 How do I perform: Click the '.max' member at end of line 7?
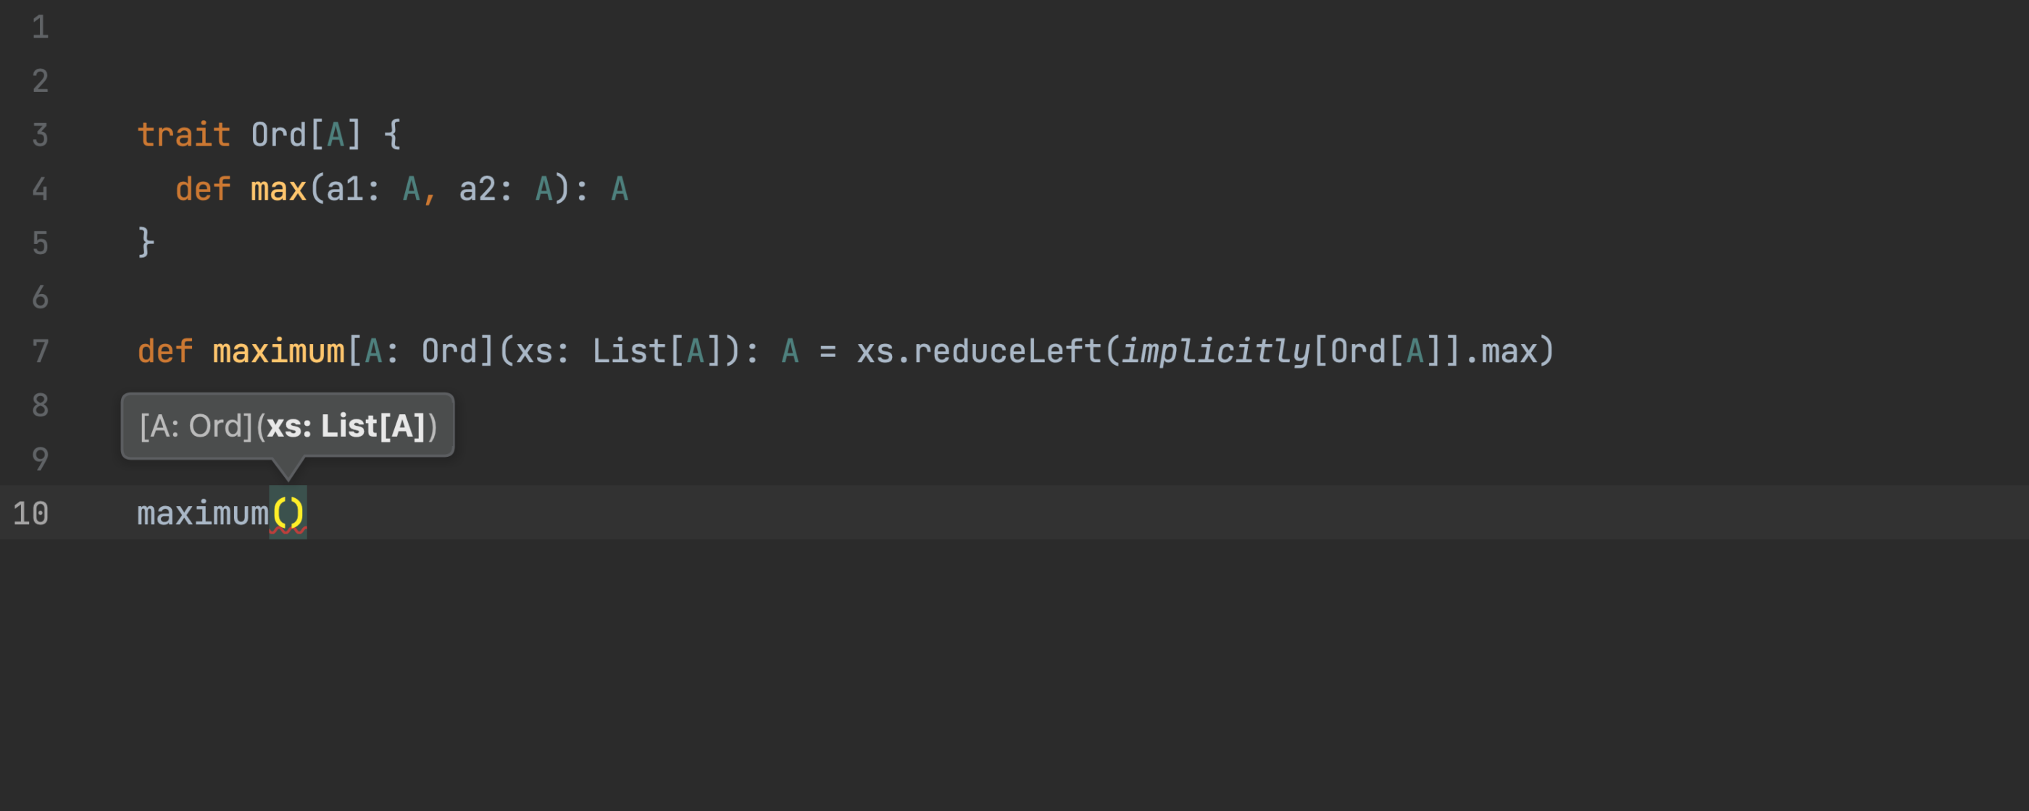point(1500,351)
